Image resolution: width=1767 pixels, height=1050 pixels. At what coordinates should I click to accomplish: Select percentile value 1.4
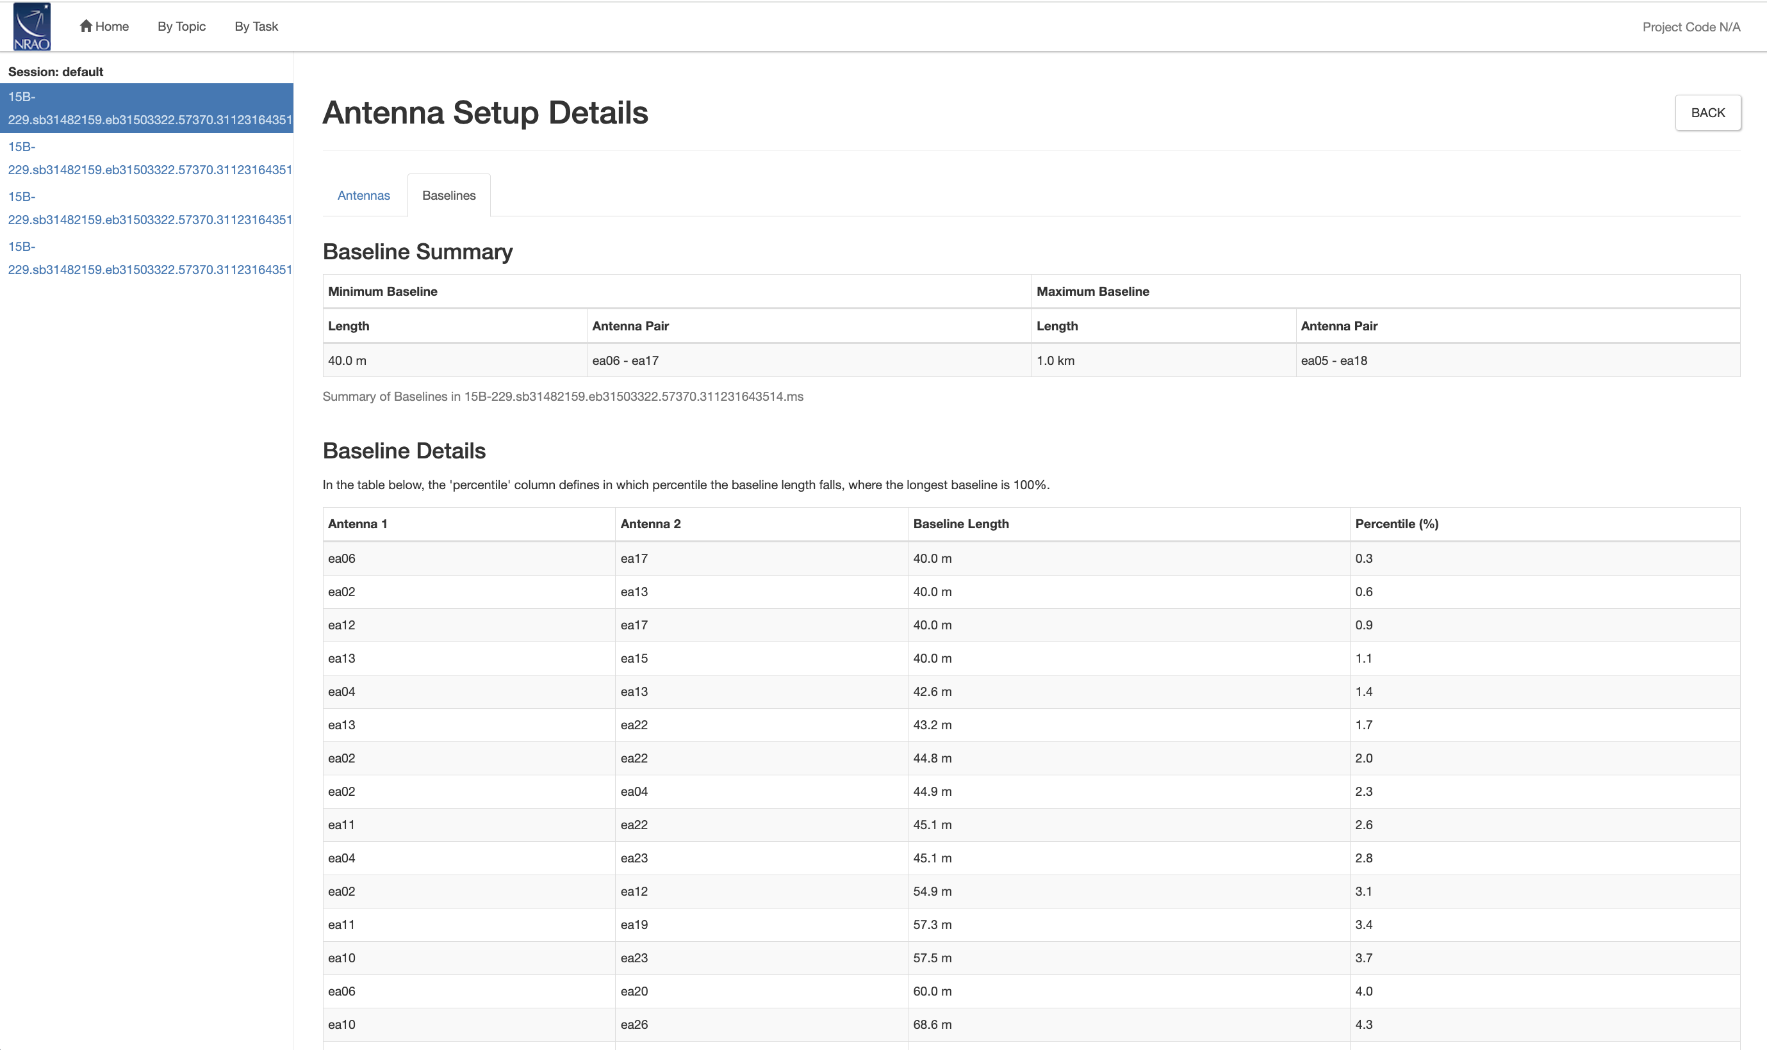tap(1545, 692)
